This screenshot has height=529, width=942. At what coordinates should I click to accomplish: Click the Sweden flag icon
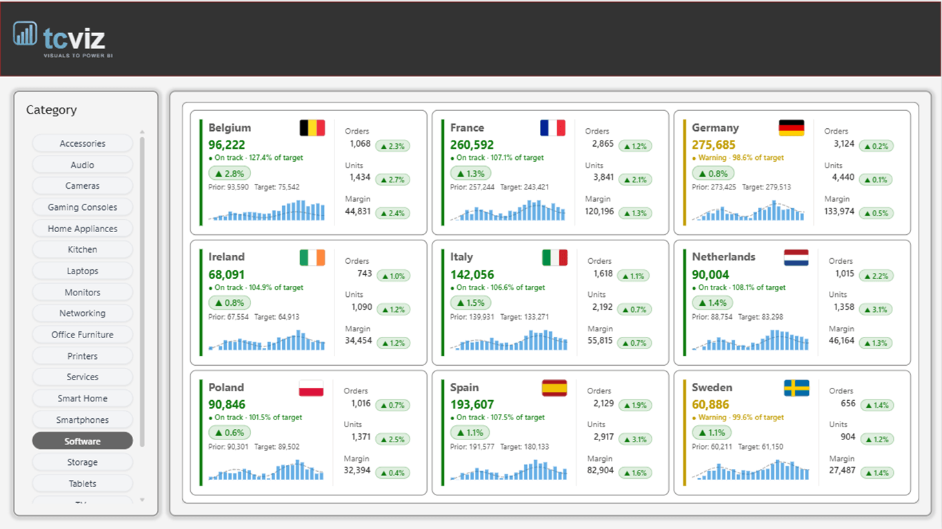point(796,388)
